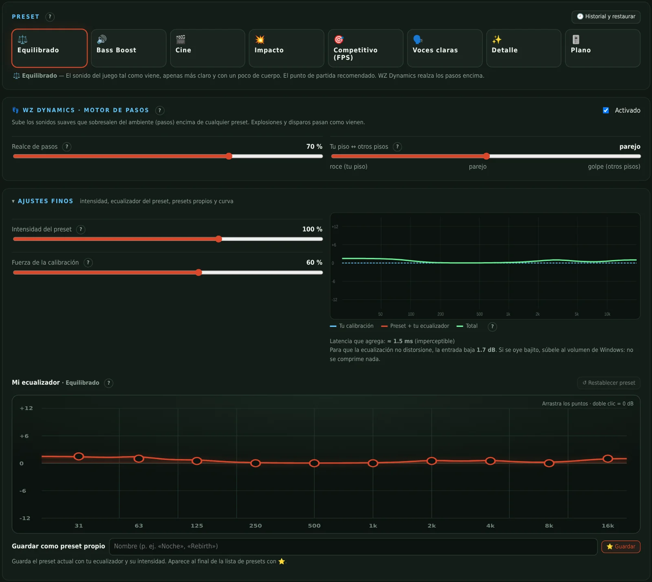Viewport: 652px width, 582px height.
Task: Open the help icon next to PRESET
Action: point(50,17)
